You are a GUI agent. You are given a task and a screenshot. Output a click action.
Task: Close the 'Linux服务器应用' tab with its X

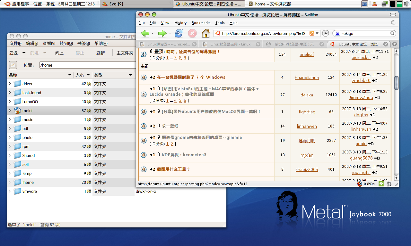[x=258, y=44]
